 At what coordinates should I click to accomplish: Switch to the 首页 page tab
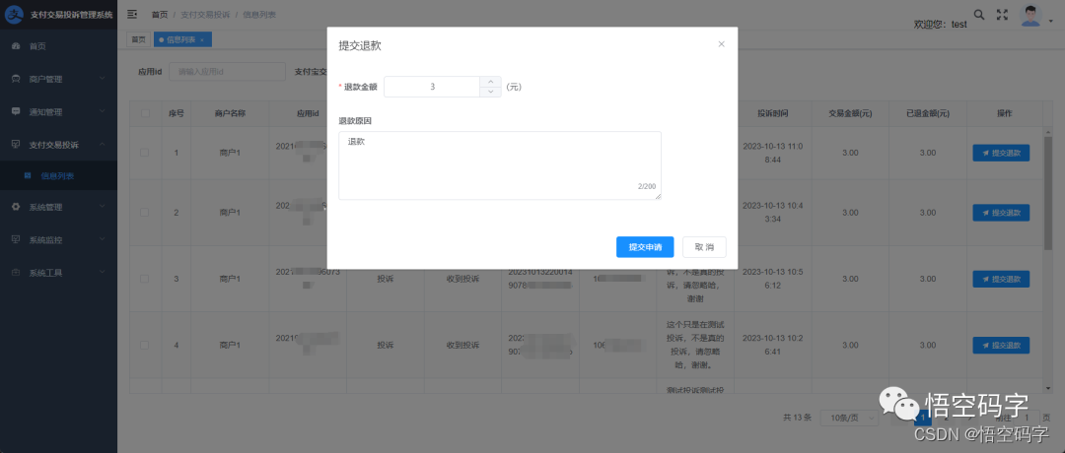[x=138, y=40]
